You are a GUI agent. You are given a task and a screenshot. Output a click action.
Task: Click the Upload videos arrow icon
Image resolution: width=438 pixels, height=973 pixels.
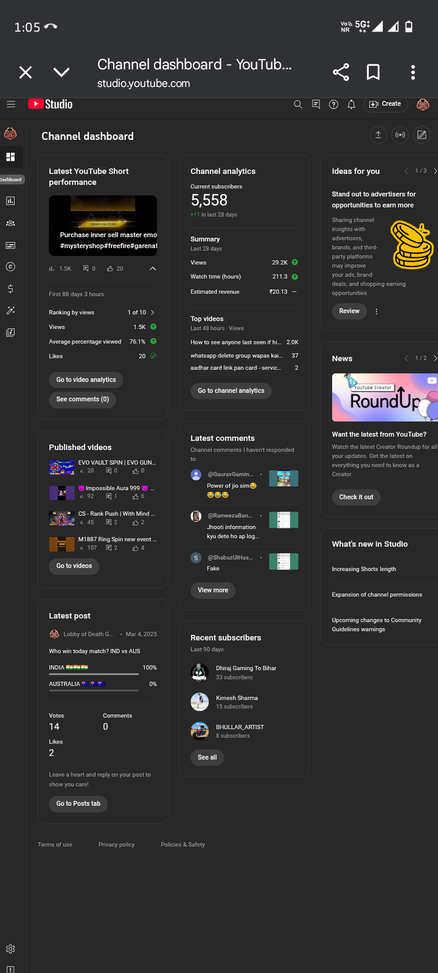[378, 135]
